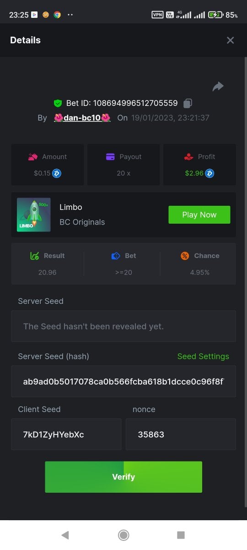Screen dimensions: 247x550
Task: Open user profile dan-bc10
Action: click(82, 118)
